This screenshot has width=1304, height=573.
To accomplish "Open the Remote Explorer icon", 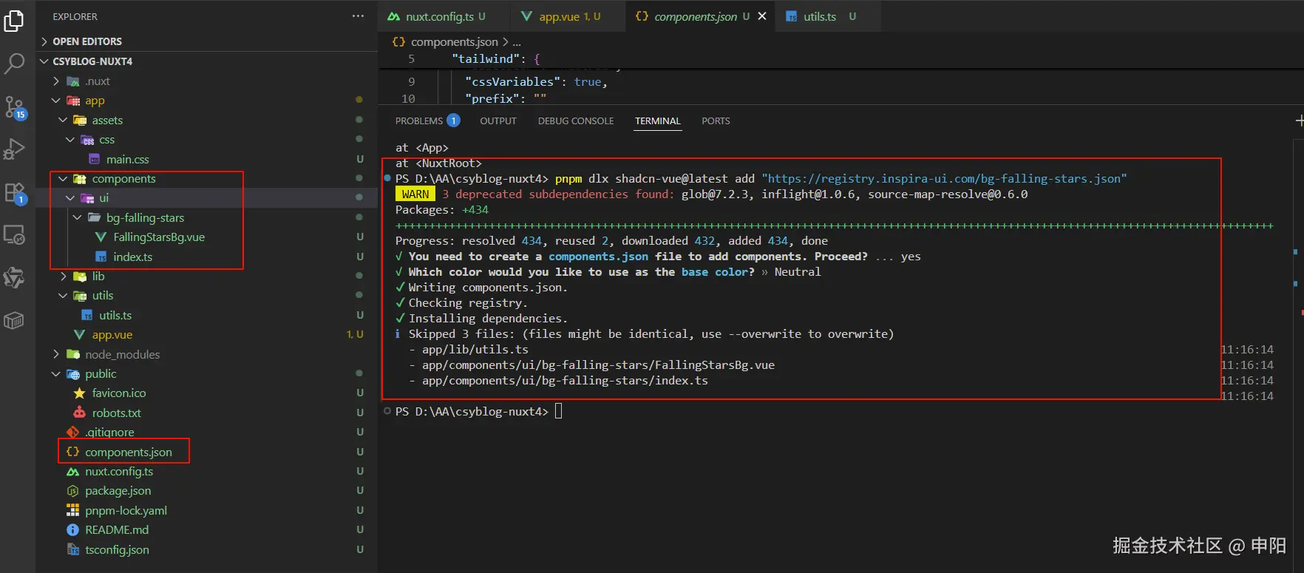I will pyautogui.click(x=14, y=235).
